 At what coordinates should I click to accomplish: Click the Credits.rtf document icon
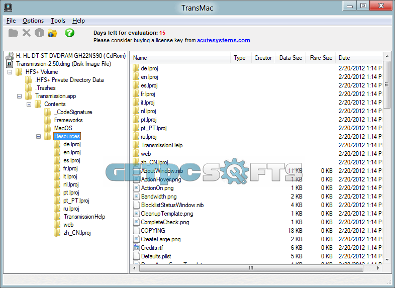pyautogui.click(x=136, y=248)
